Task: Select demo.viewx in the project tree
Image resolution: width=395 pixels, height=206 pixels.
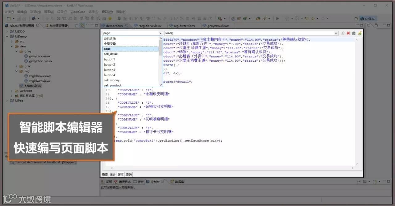Action: 32,86
